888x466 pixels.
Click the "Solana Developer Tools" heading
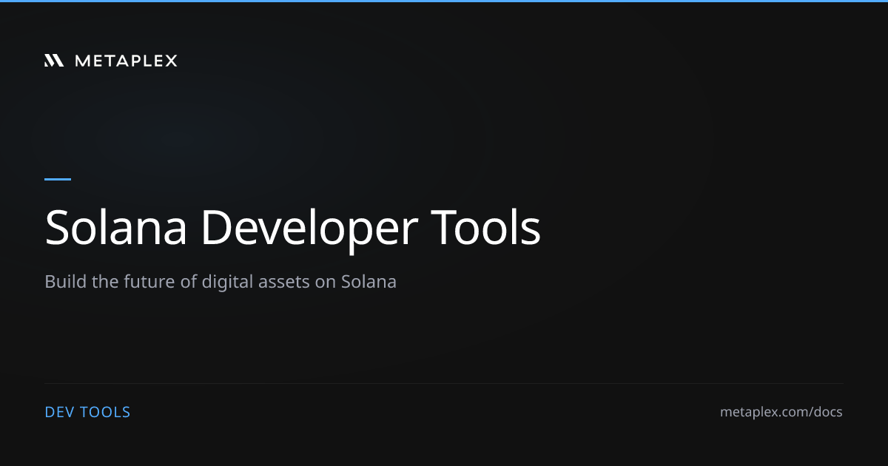[x=293, y=229]
